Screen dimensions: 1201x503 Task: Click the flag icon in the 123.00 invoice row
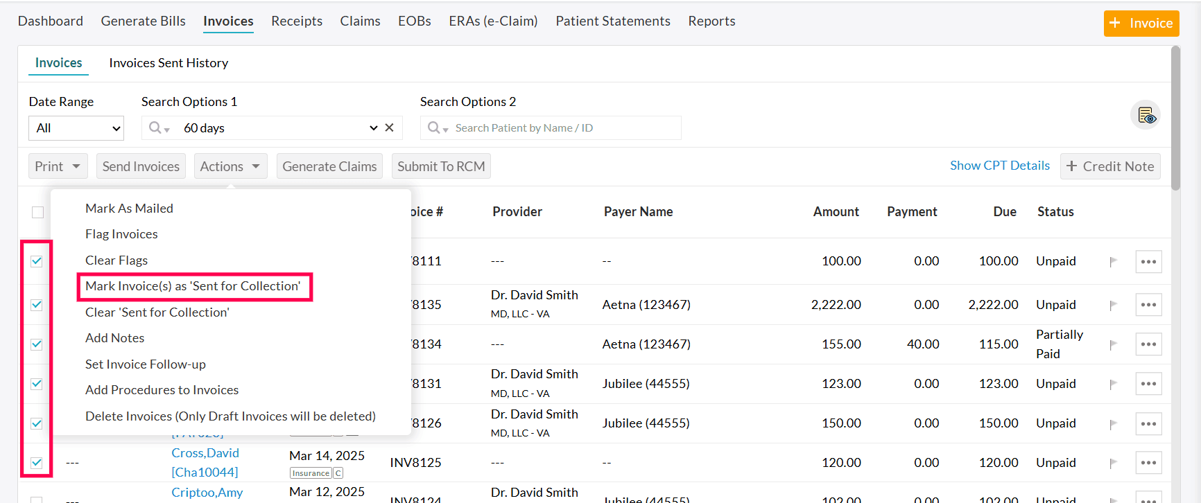[1113, 385]
